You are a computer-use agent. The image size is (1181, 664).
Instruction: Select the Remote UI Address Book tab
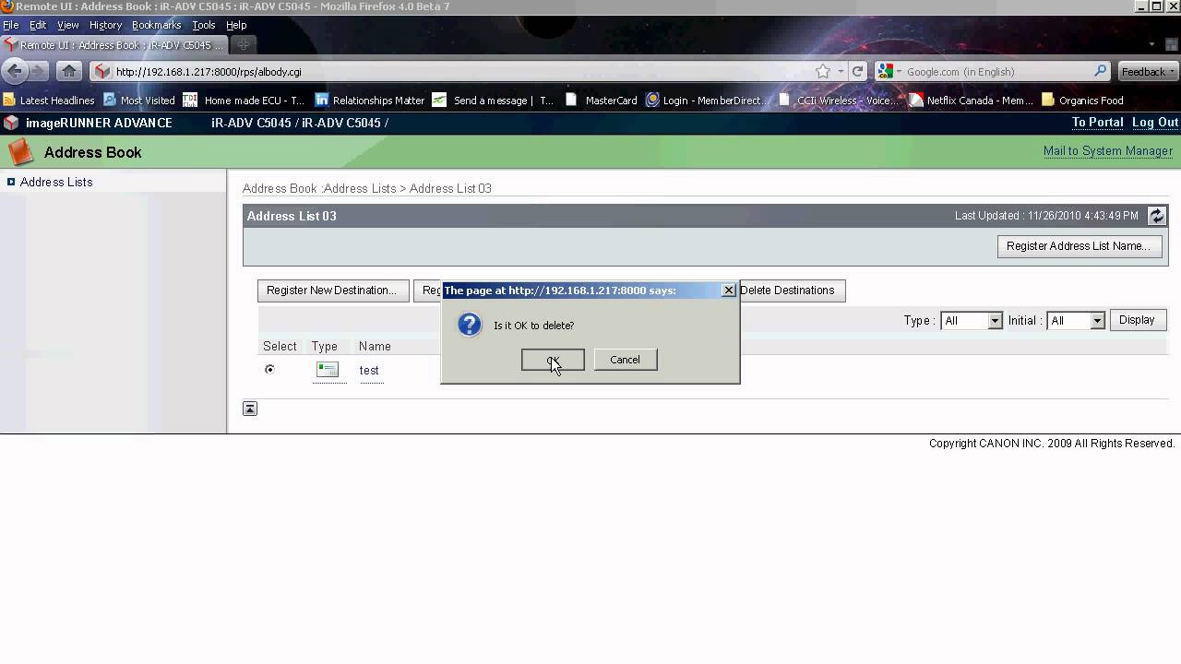click(x=114, y=44)
